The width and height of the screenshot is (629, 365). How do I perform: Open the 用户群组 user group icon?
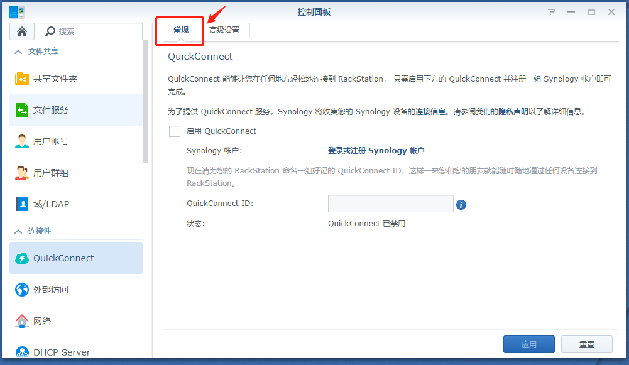[x=22, y=173]
